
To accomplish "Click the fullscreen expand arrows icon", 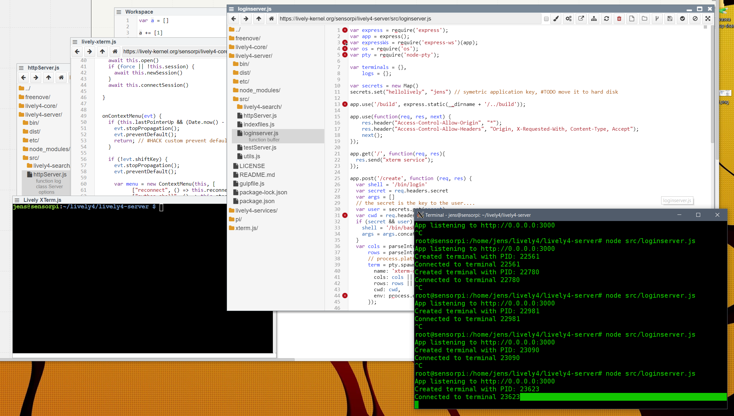I will (x=708, y=19).
